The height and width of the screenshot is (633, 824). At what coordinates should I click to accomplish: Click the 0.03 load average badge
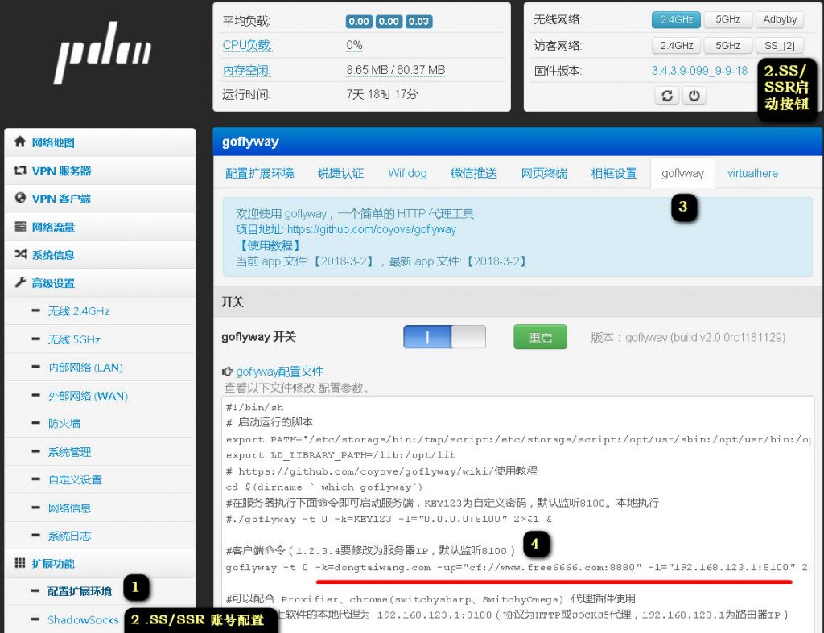418,21
